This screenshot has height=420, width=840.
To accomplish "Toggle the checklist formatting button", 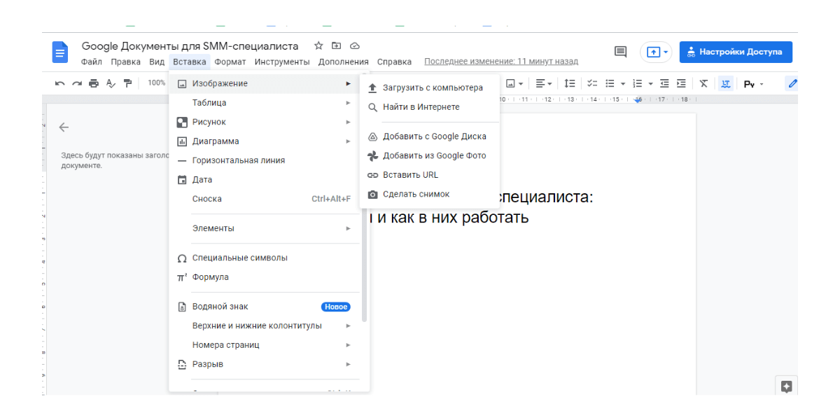I will pos(592,83).
